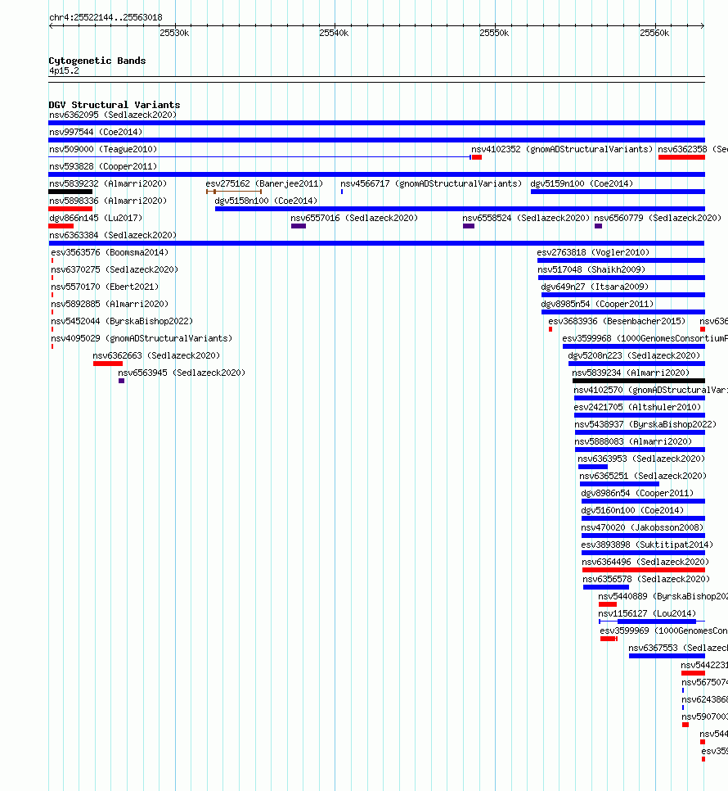Click the red bar beneath dgv866n145 (Lu2017)
This screenshot has width=728, height=791.
point(61,226)
